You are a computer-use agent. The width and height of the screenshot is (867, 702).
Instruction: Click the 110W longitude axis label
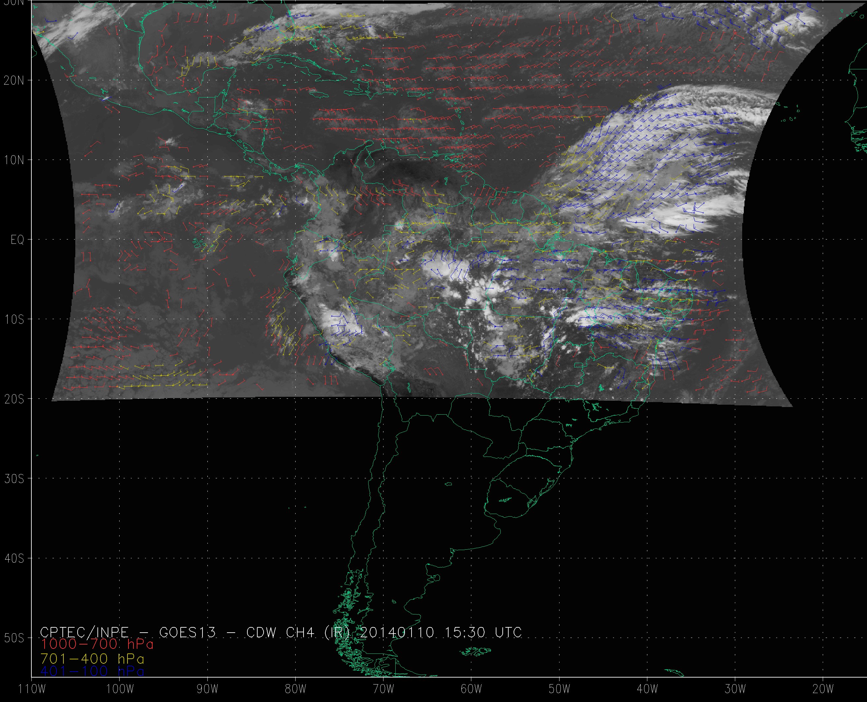click(x=32, y=689)
